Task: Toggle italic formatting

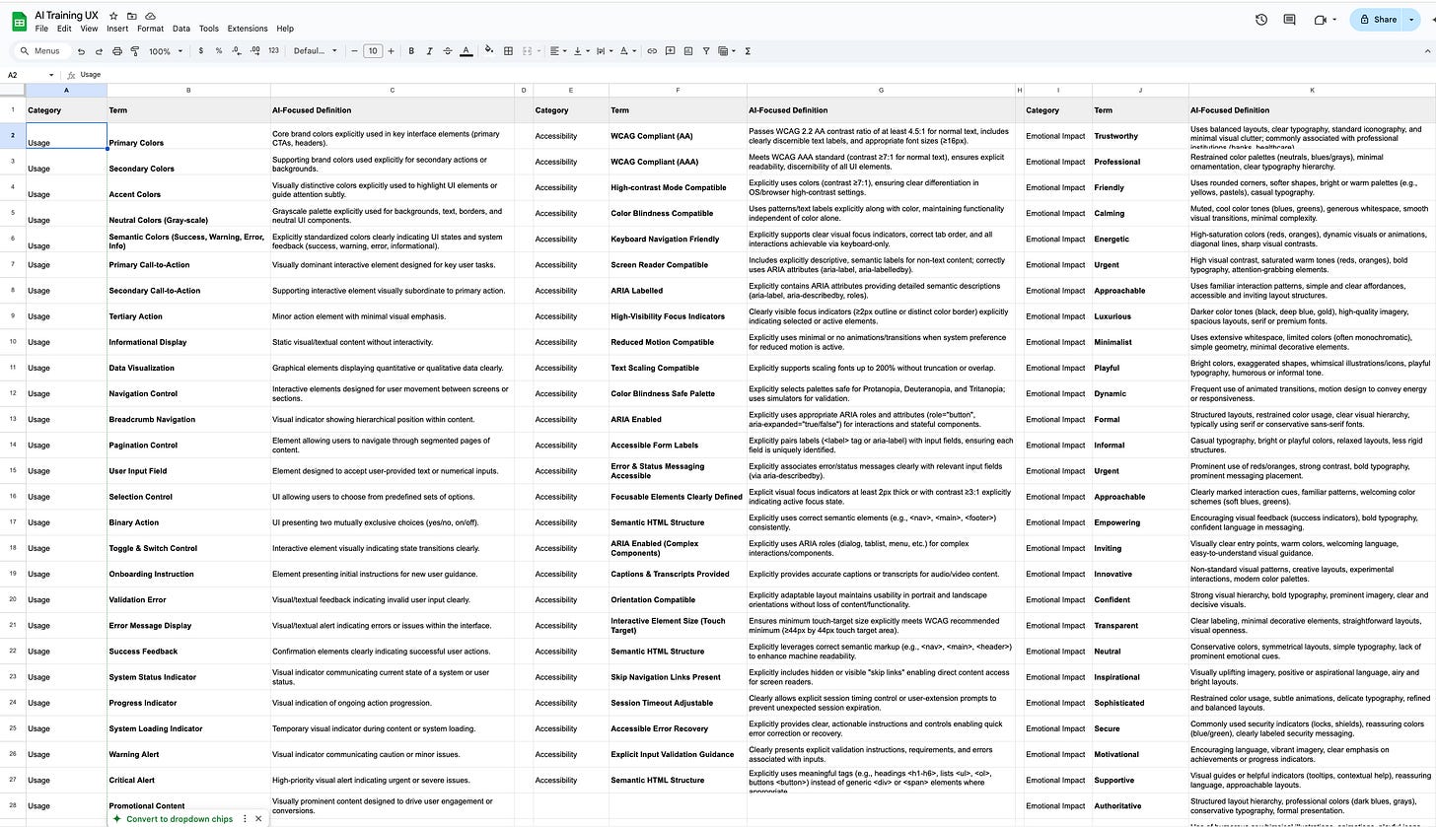Action: (429, 51)
